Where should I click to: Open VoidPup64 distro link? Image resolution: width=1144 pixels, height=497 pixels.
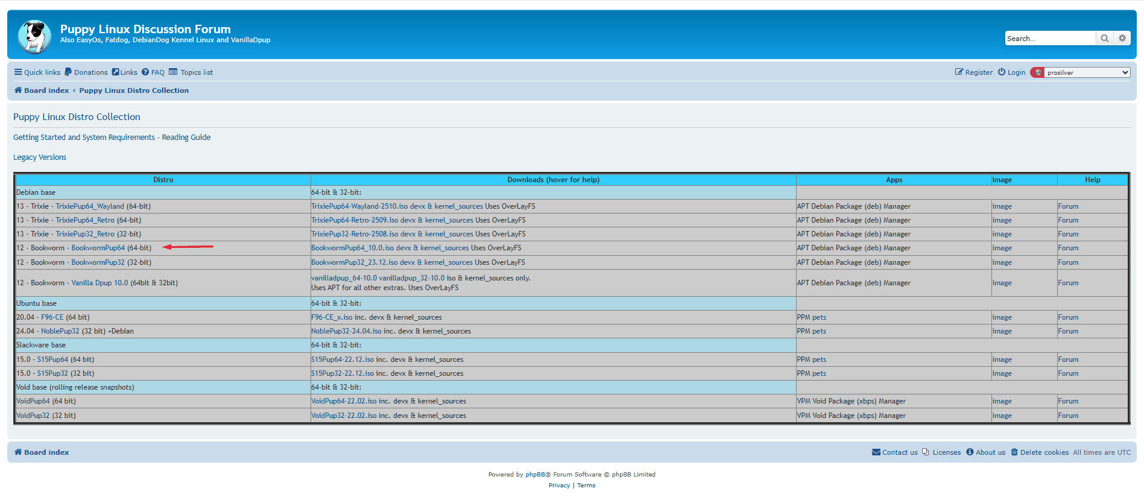tap(33, 401)
